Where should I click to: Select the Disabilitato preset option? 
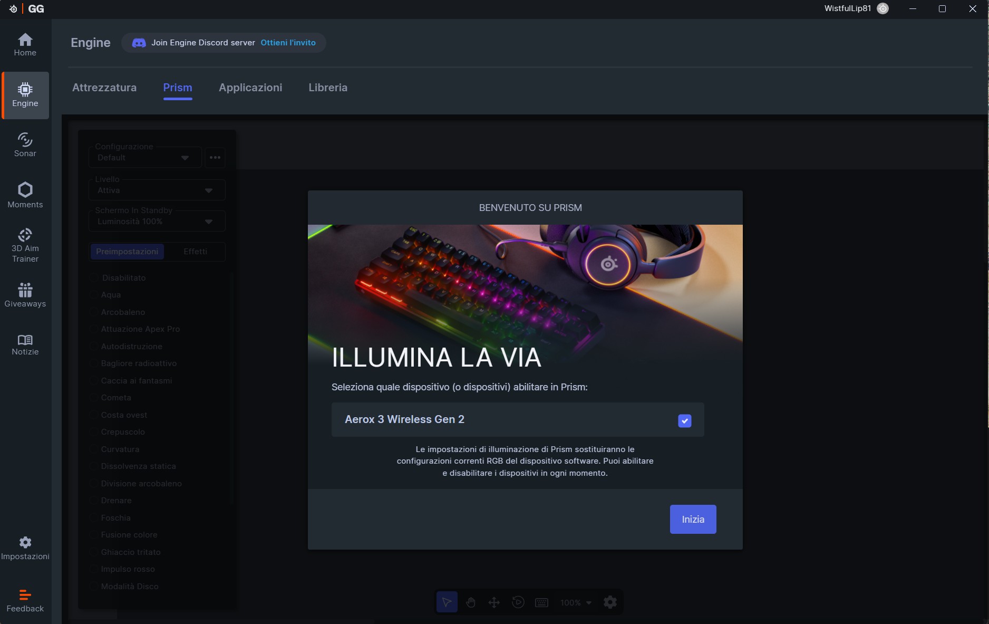click(94, 278)
